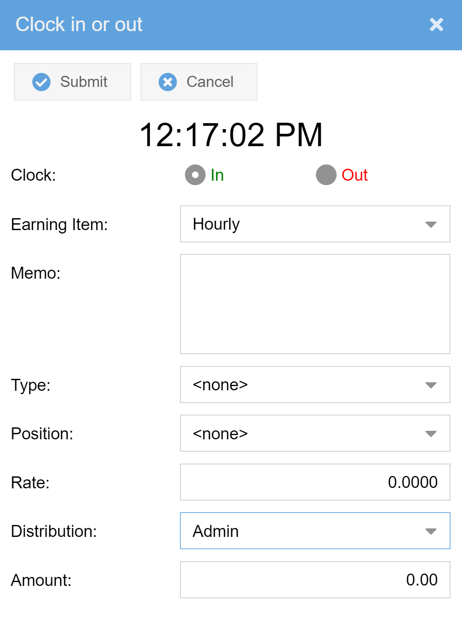Click the Type <none> combo box

click(x=298, y=385)
